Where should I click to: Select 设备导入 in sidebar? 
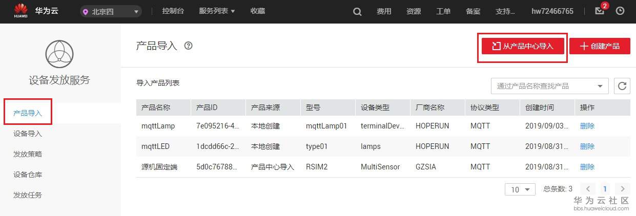[28, 134]
